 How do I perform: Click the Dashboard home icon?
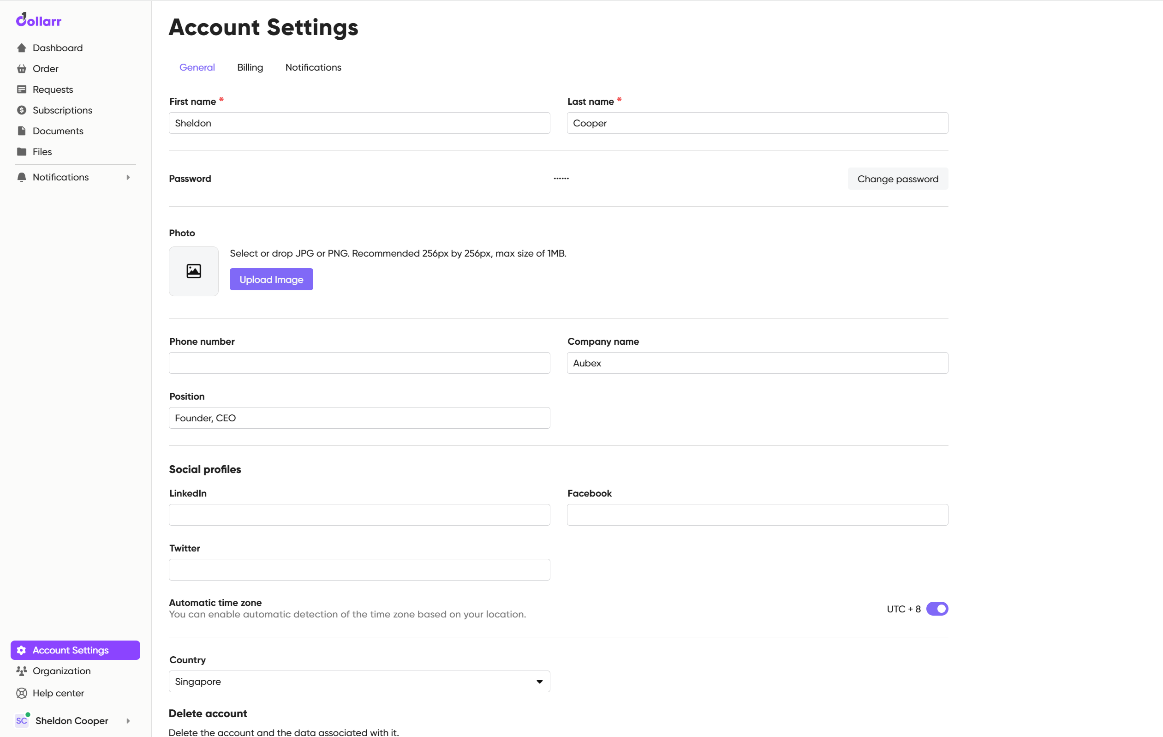point(21,48)
